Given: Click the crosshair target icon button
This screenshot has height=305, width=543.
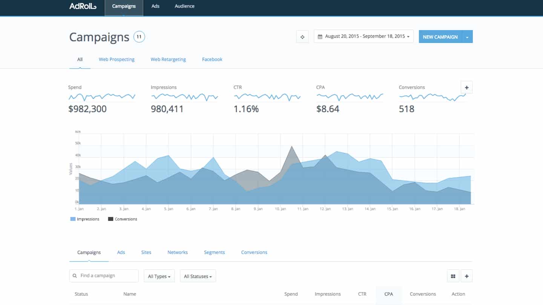Looking at the screenshot, I should tap(302, 37).
